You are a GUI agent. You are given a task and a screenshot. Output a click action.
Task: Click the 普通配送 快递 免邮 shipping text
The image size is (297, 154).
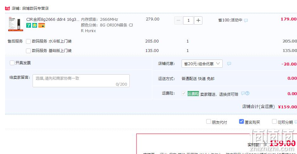[198, 79]
